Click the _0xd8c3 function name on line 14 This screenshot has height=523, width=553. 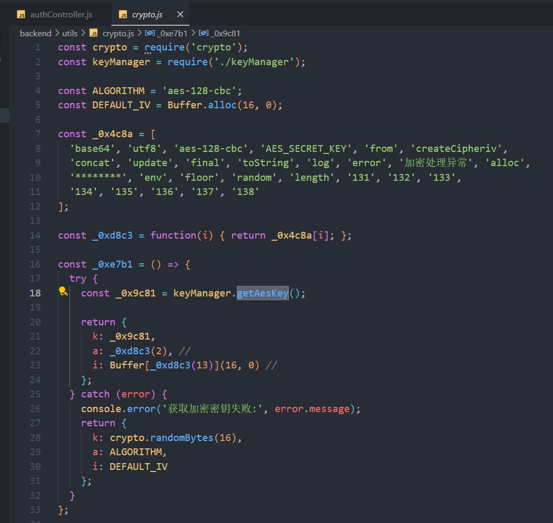tap(112, 235)
